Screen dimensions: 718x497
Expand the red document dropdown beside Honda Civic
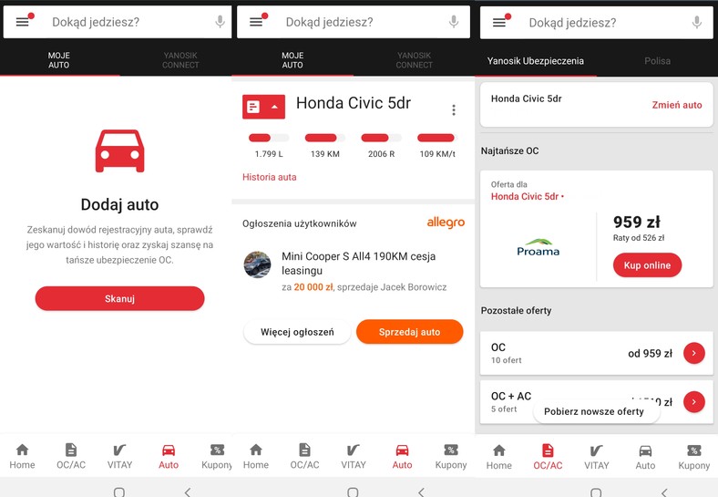[263, 107]
